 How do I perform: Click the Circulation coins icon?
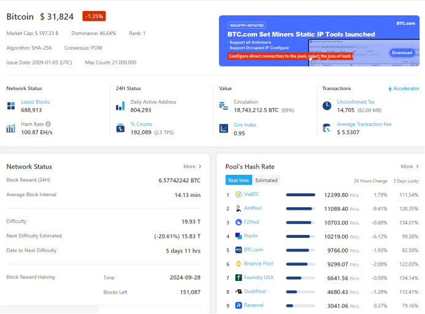coord(224,105)
